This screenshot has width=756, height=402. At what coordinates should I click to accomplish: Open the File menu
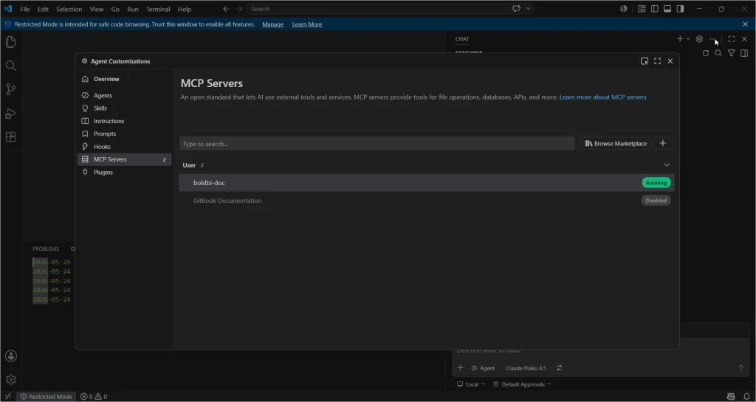25,9
